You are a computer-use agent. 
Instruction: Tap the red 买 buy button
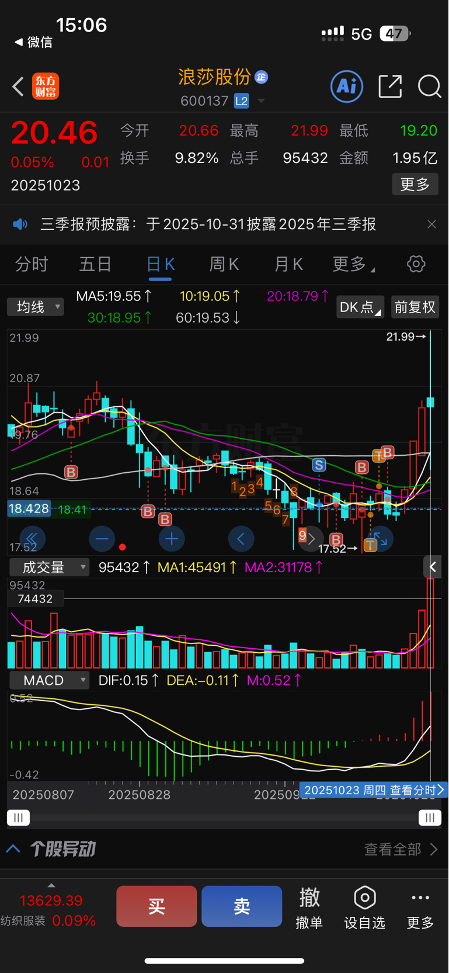tap(156, 906)
